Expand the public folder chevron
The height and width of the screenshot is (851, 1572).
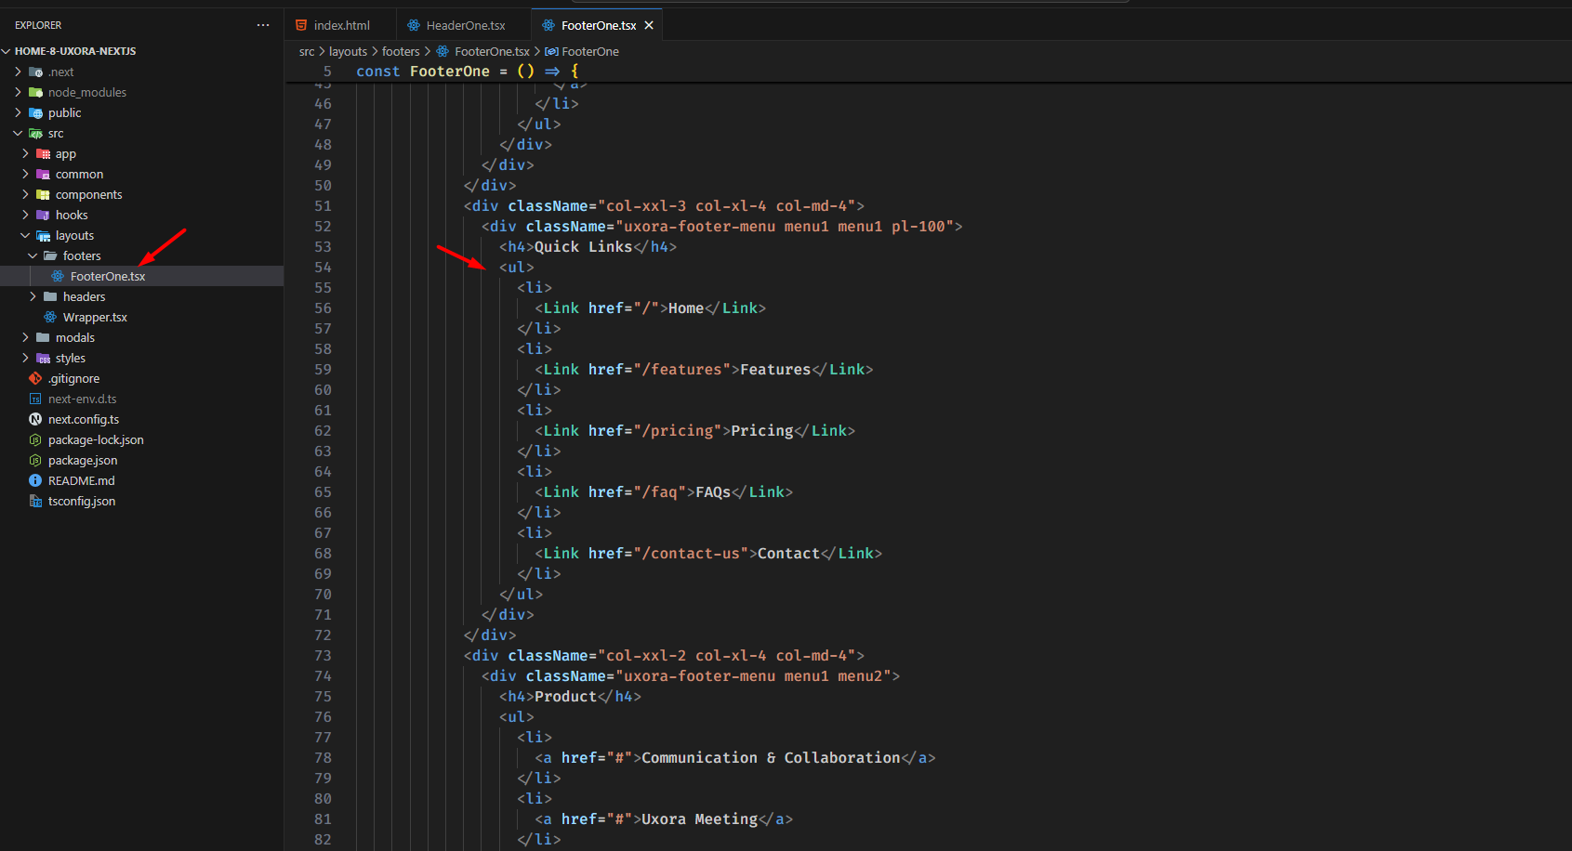click(18, 112)
